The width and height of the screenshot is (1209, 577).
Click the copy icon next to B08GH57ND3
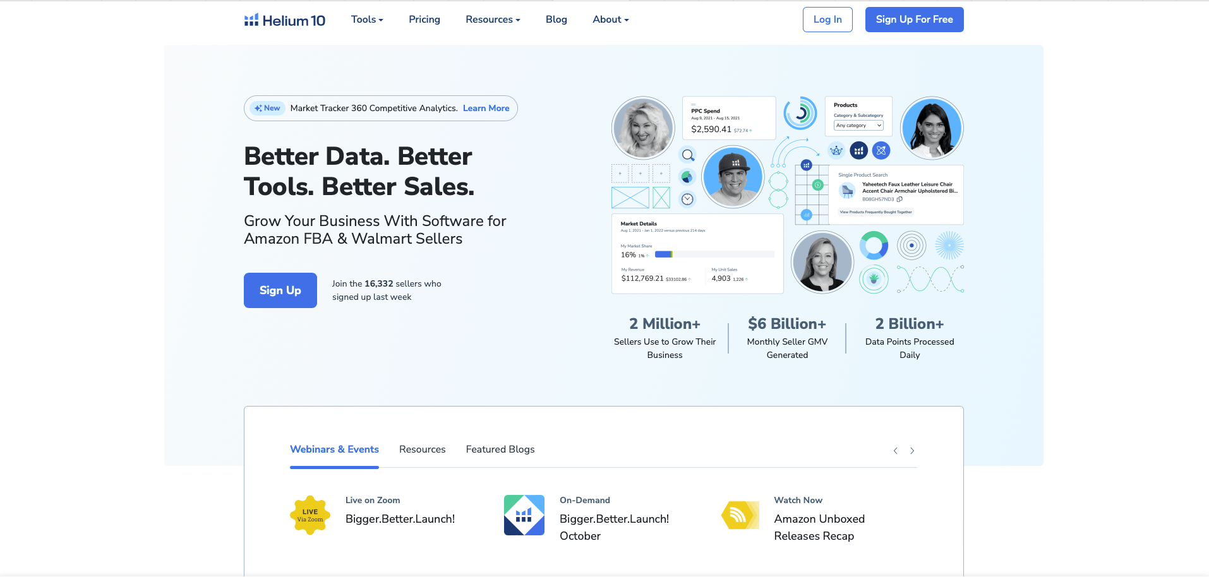pos(899,199)
